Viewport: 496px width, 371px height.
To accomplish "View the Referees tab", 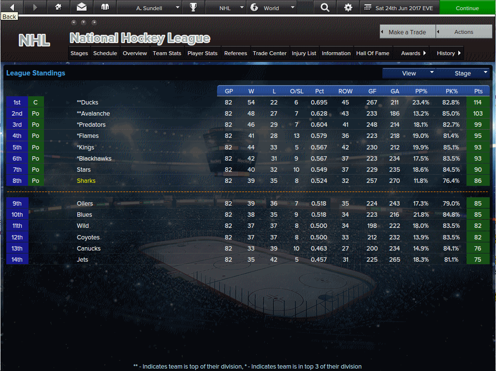I will click(x=235, y=53).
